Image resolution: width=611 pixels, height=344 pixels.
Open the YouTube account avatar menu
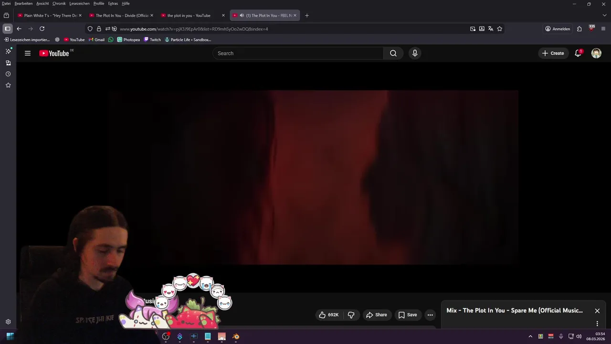(x=596, y=53)
